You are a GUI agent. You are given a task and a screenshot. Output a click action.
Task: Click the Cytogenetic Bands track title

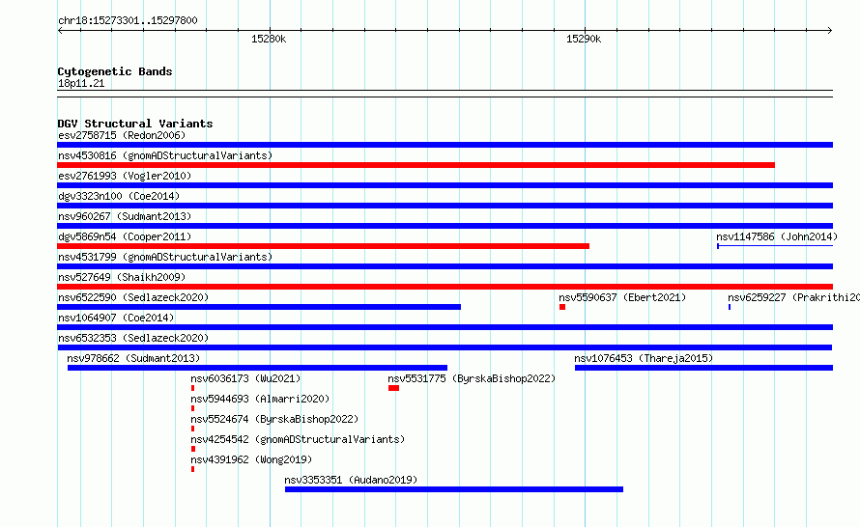coord(115,71)
